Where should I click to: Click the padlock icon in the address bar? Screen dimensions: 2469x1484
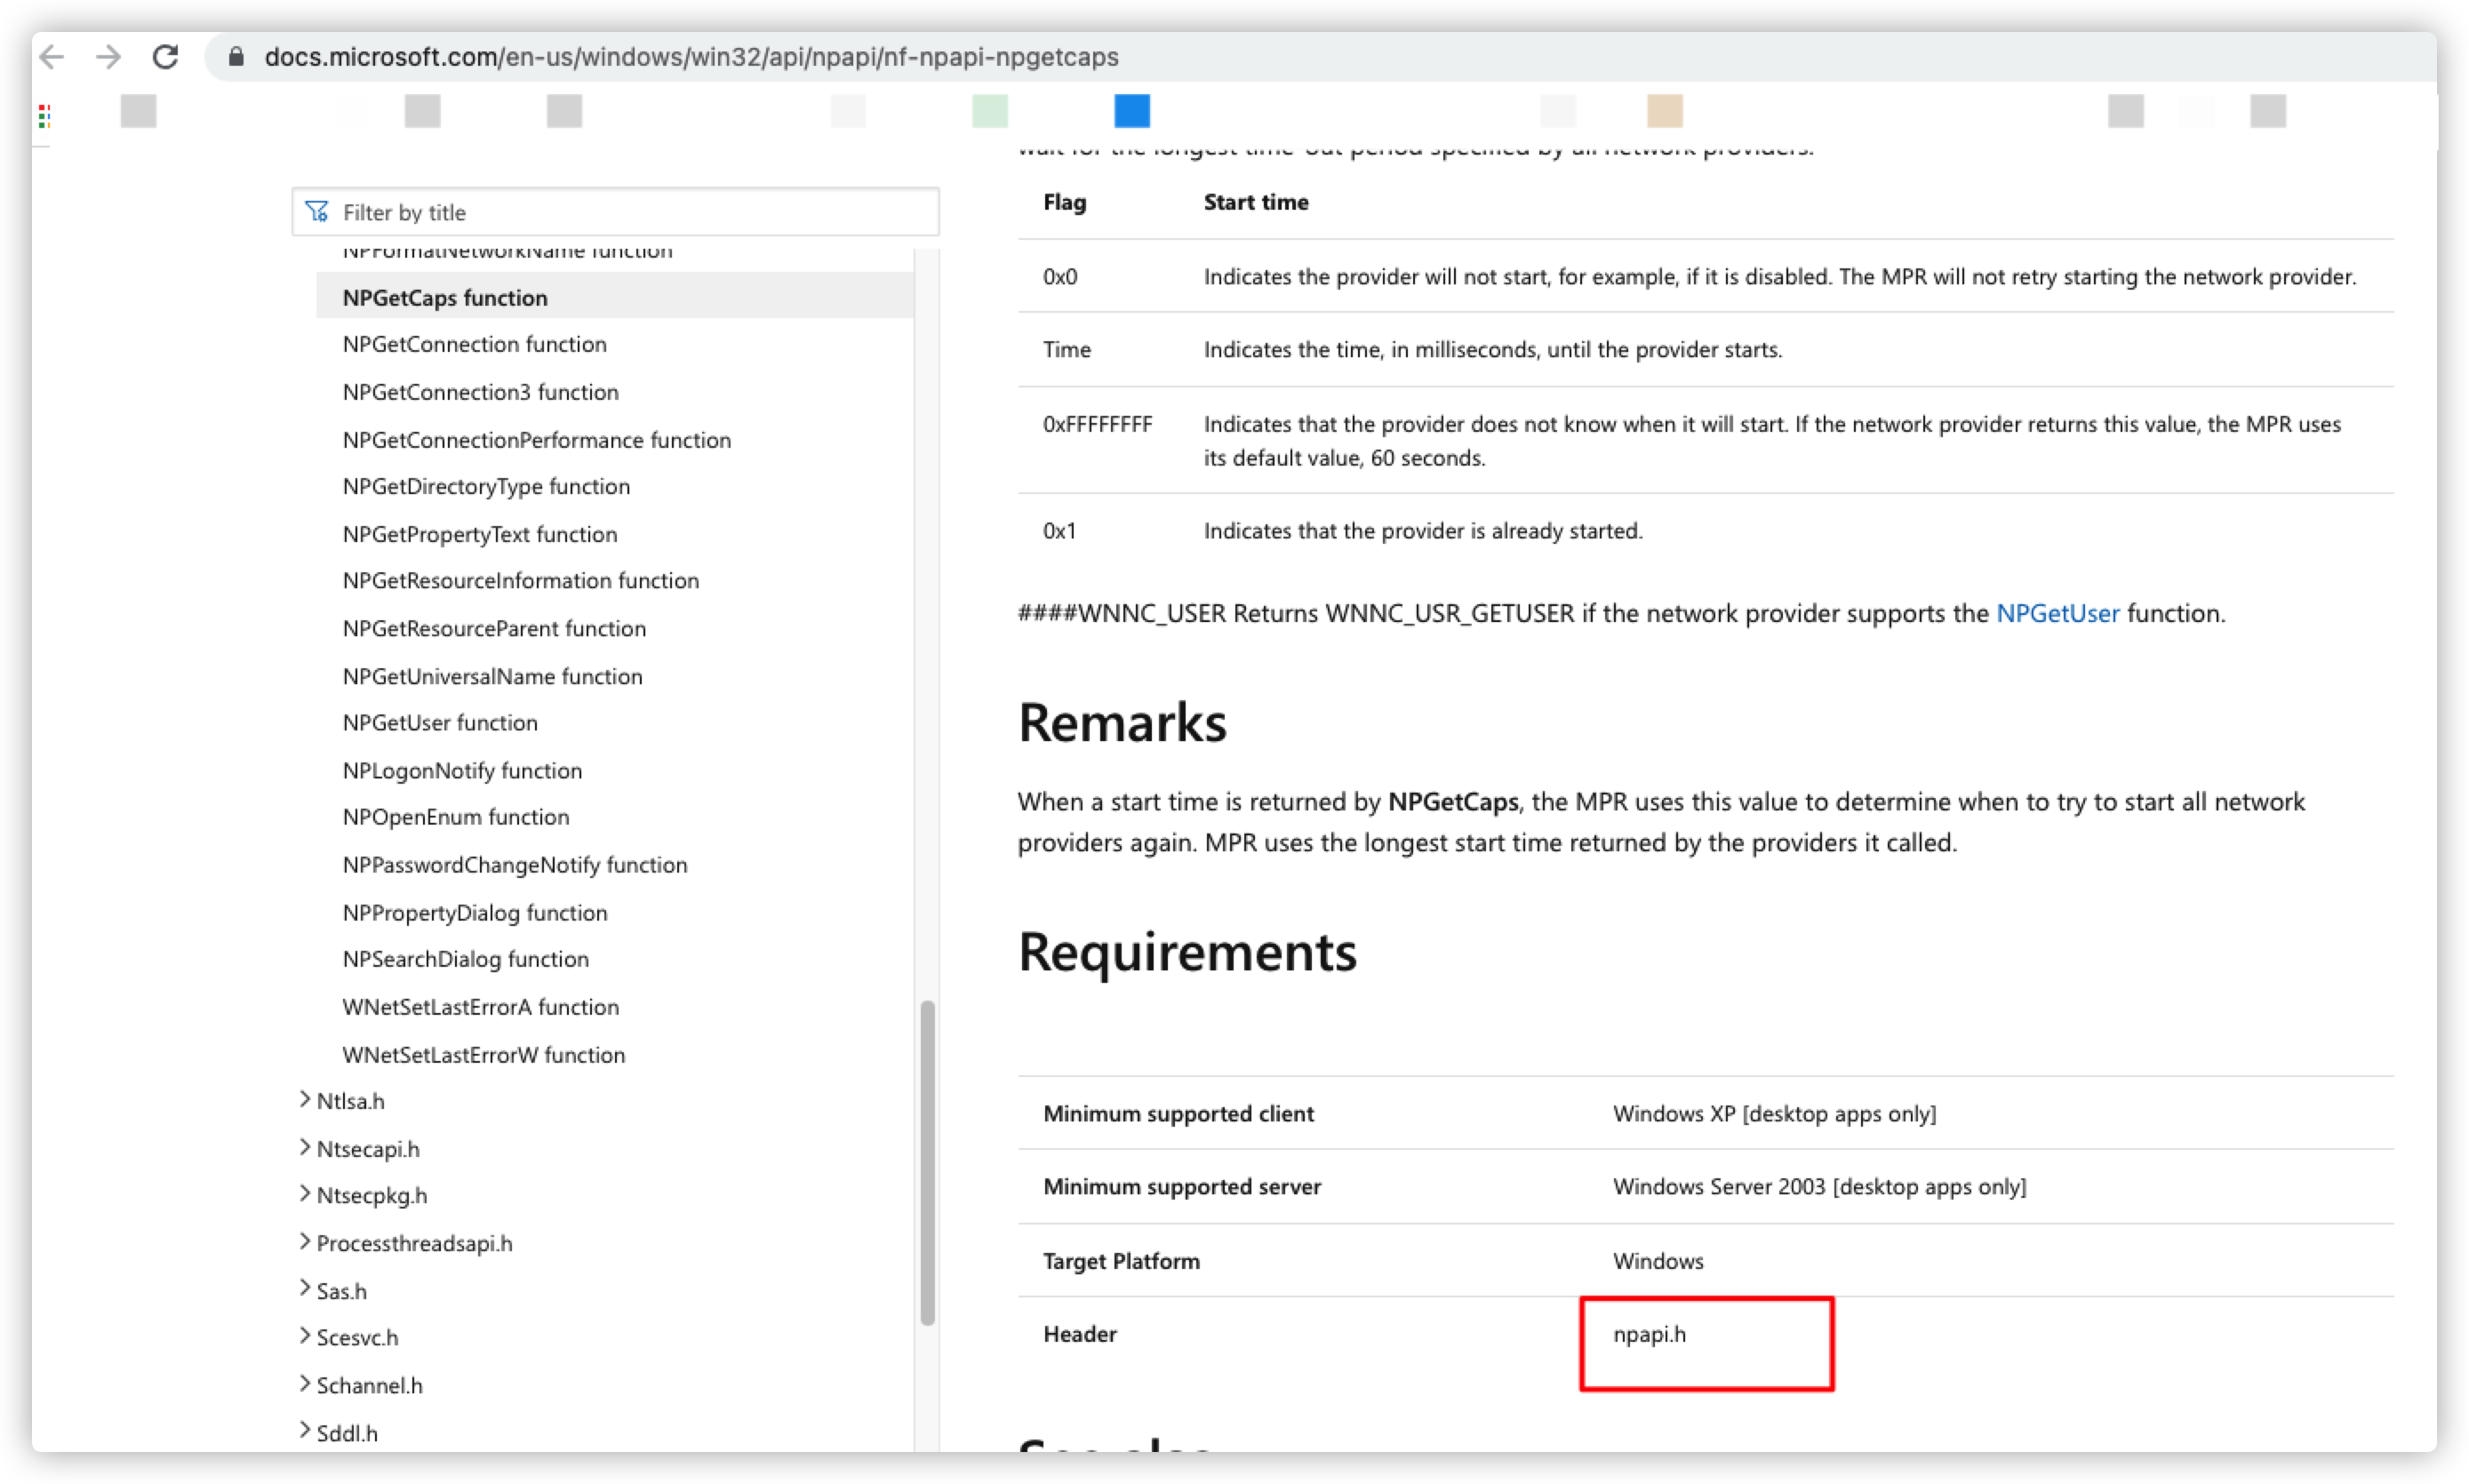[x=235, y=57]
